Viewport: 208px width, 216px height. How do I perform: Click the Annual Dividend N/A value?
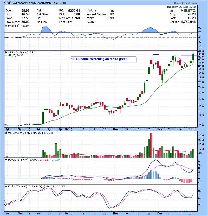pos(112,14)
